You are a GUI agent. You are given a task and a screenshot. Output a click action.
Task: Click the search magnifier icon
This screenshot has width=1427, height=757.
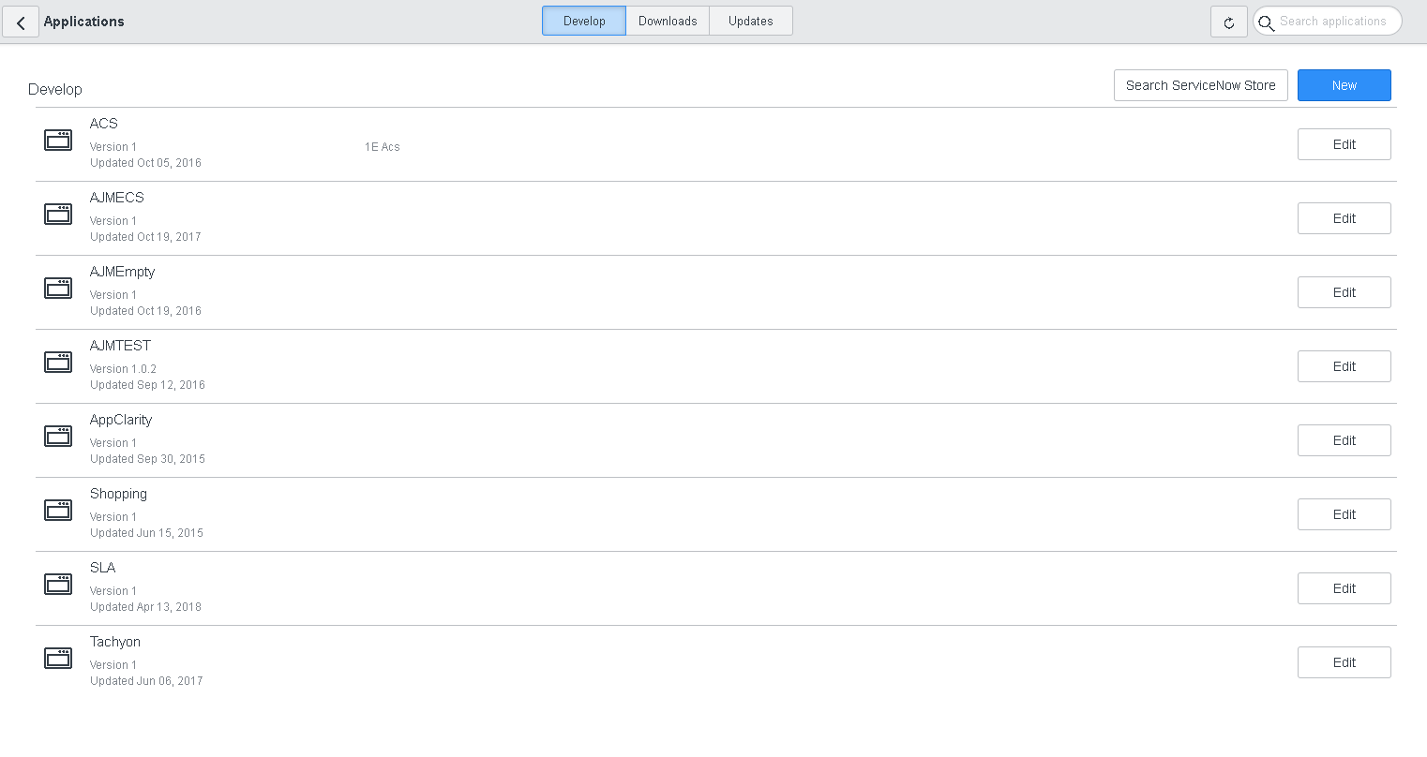click(x=1267, y=22)
